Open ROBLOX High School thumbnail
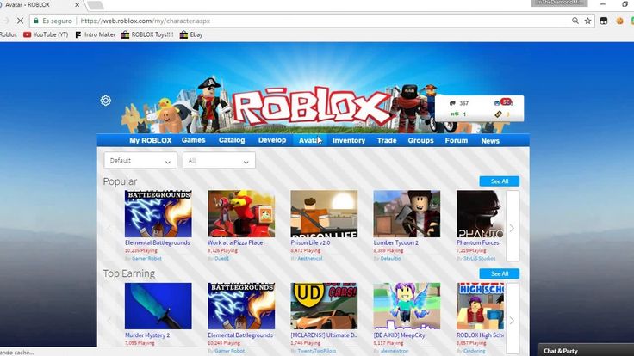The height and width of the screenshot is (356, 634). (481, 306)
